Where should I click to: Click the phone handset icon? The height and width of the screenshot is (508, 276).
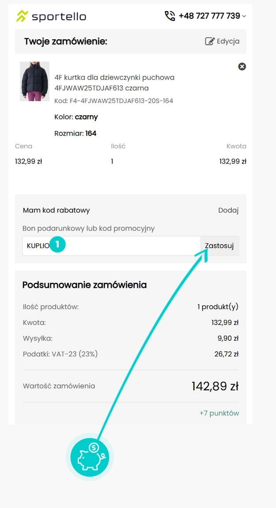170,16
